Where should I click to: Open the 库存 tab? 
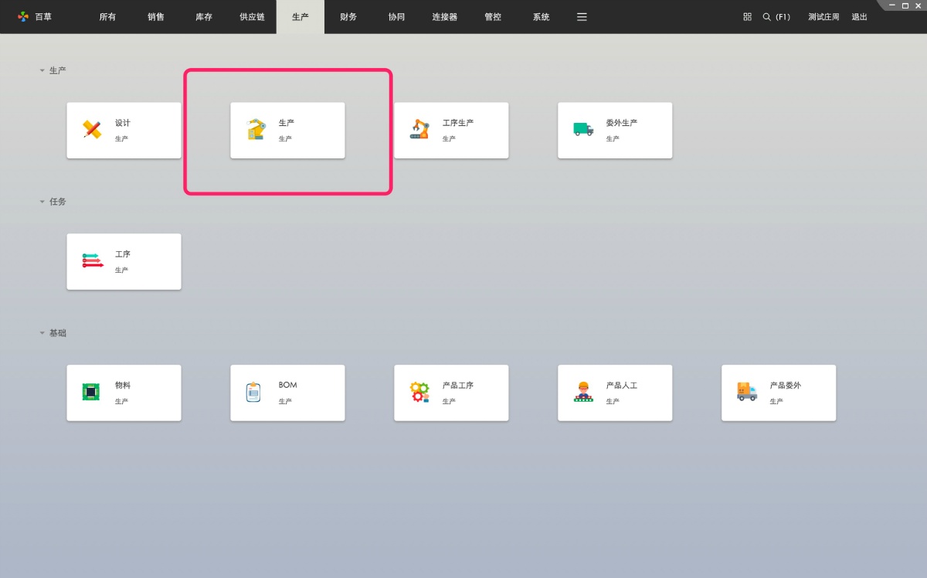pos(204,17)
